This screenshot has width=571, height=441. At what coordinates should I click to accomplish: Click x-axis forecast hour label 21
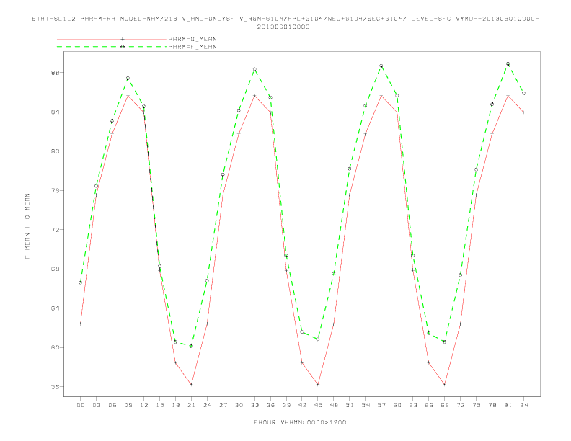point(191,405)
